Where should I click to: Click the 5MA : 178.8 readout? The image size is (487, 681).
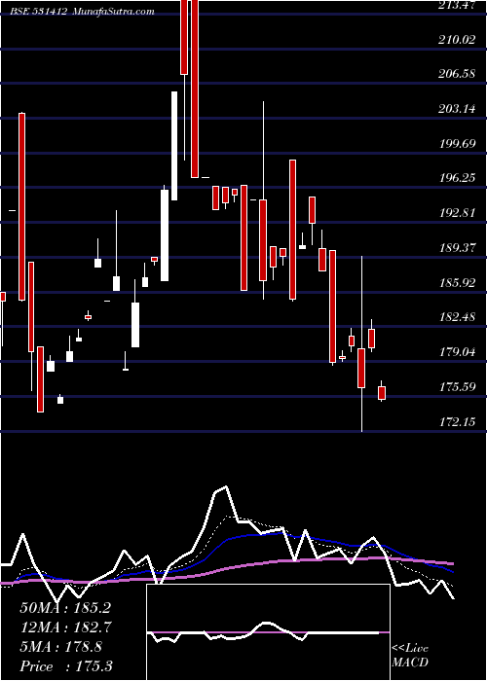(x=60, y=647)
